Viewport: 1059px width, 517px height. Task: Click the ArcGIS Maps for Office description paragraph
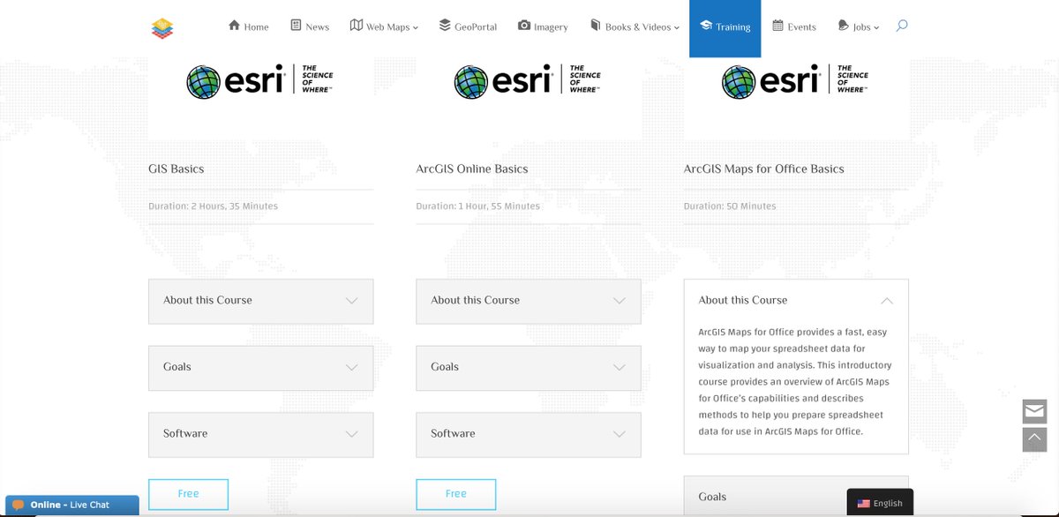(795, 382)
